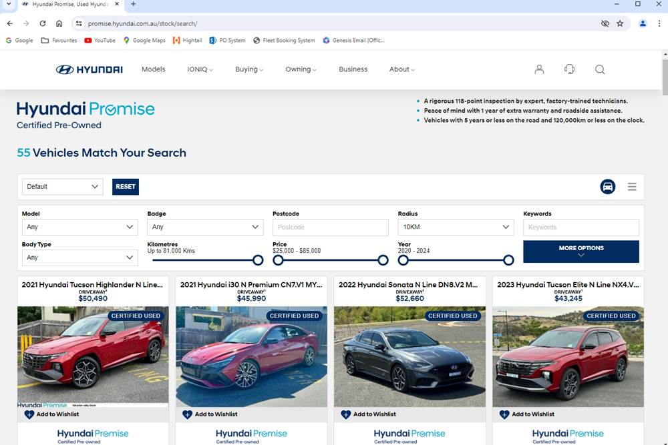Click the Postcode input field

pos(330,227)
